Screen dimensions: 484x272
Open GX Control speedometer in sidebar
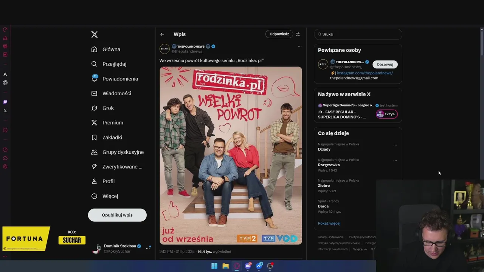5,29
